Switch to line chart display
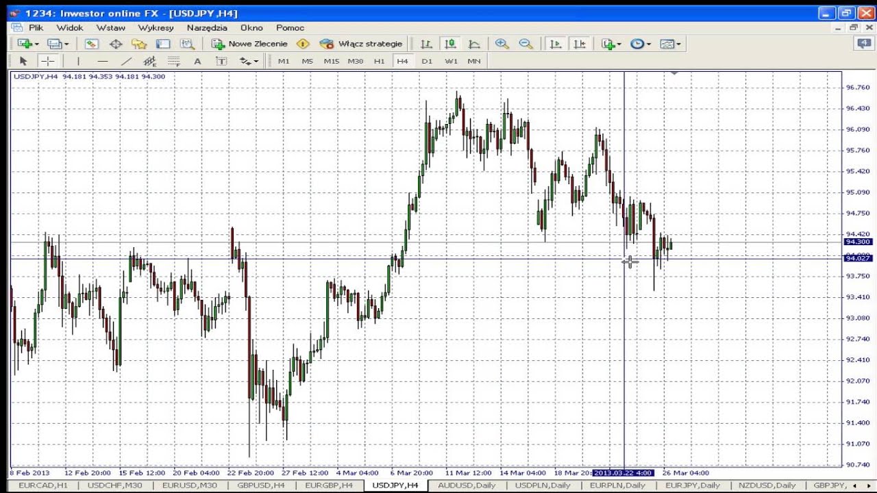The height and width of the screenshot is (493, 877). click(474, 44)
